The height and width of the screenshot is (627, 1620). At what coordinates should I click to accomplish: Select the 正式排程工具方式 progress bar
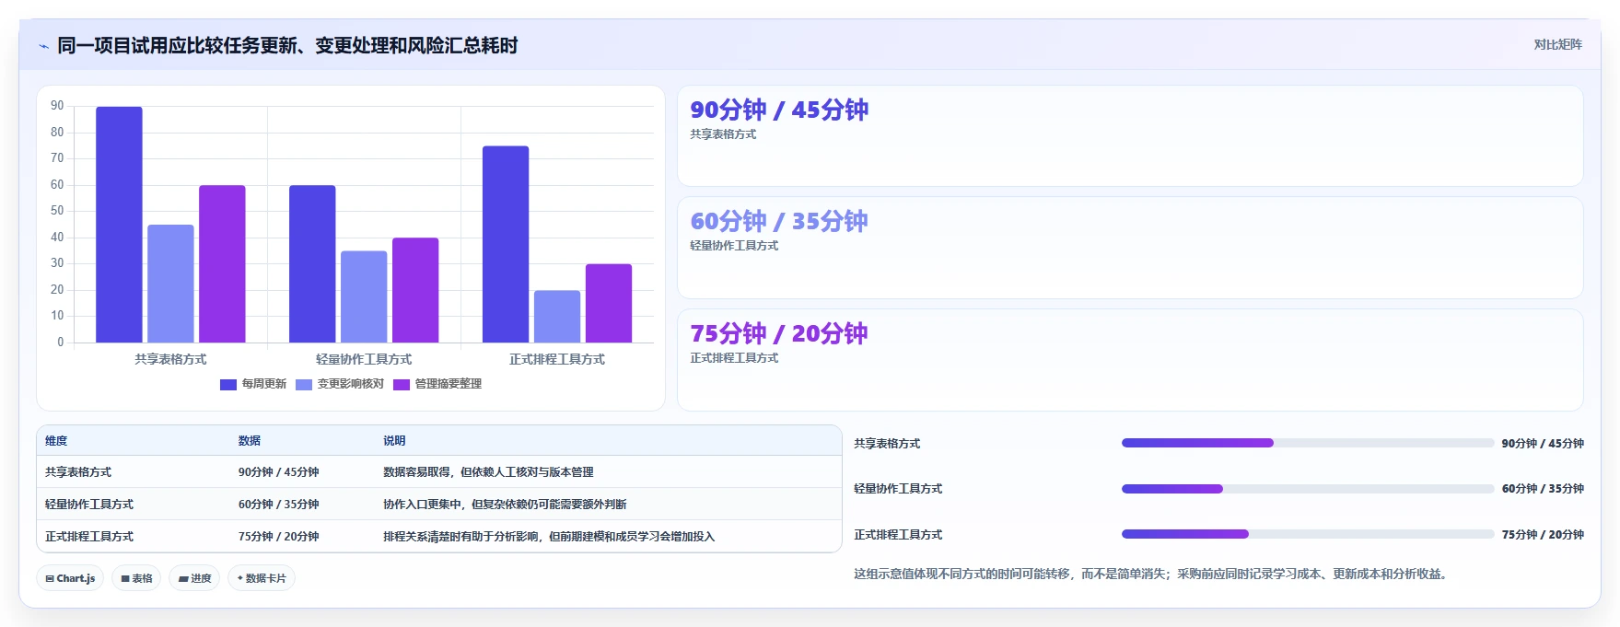[1308, 534]
